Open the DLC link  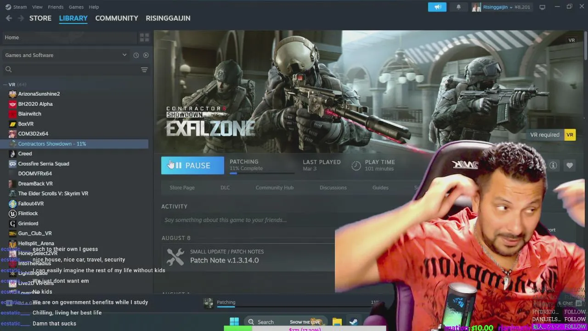[225, 188]
